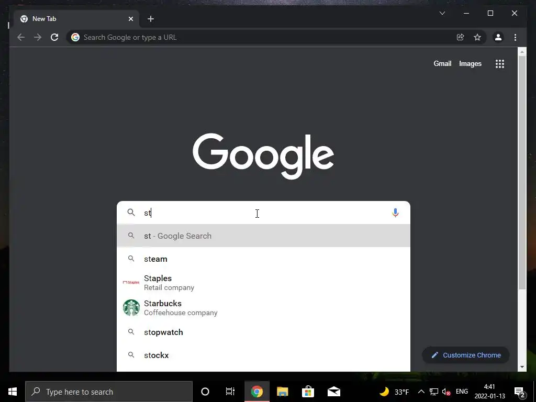Click inside the Google search box text

coord(263,213)
